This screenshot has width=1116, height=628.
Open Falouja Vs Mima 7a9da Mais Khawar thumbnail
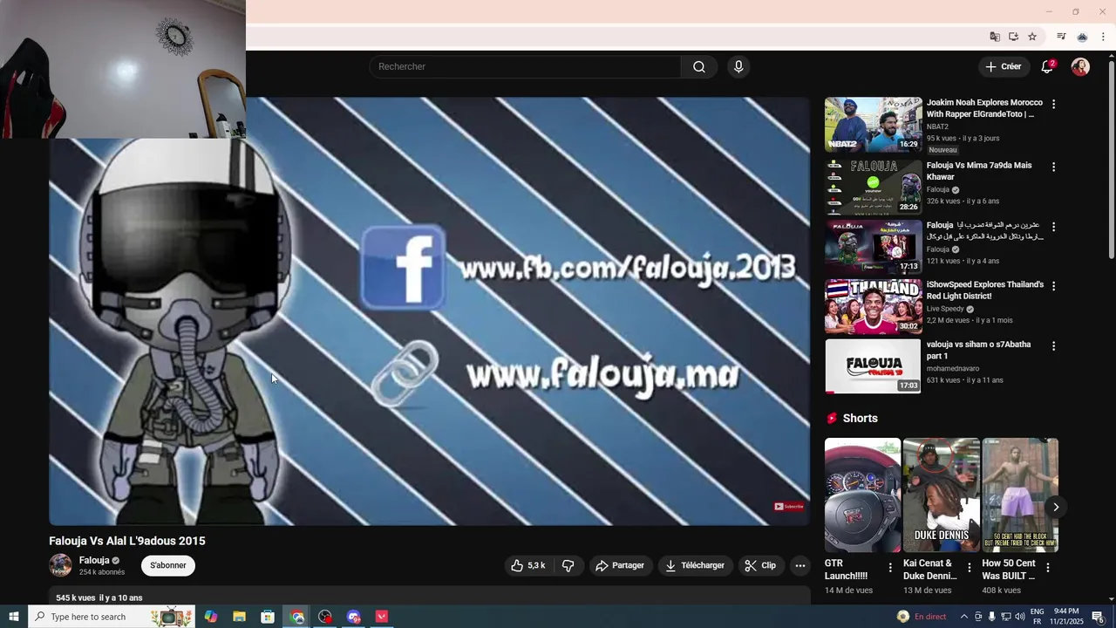tap(873, 187)
